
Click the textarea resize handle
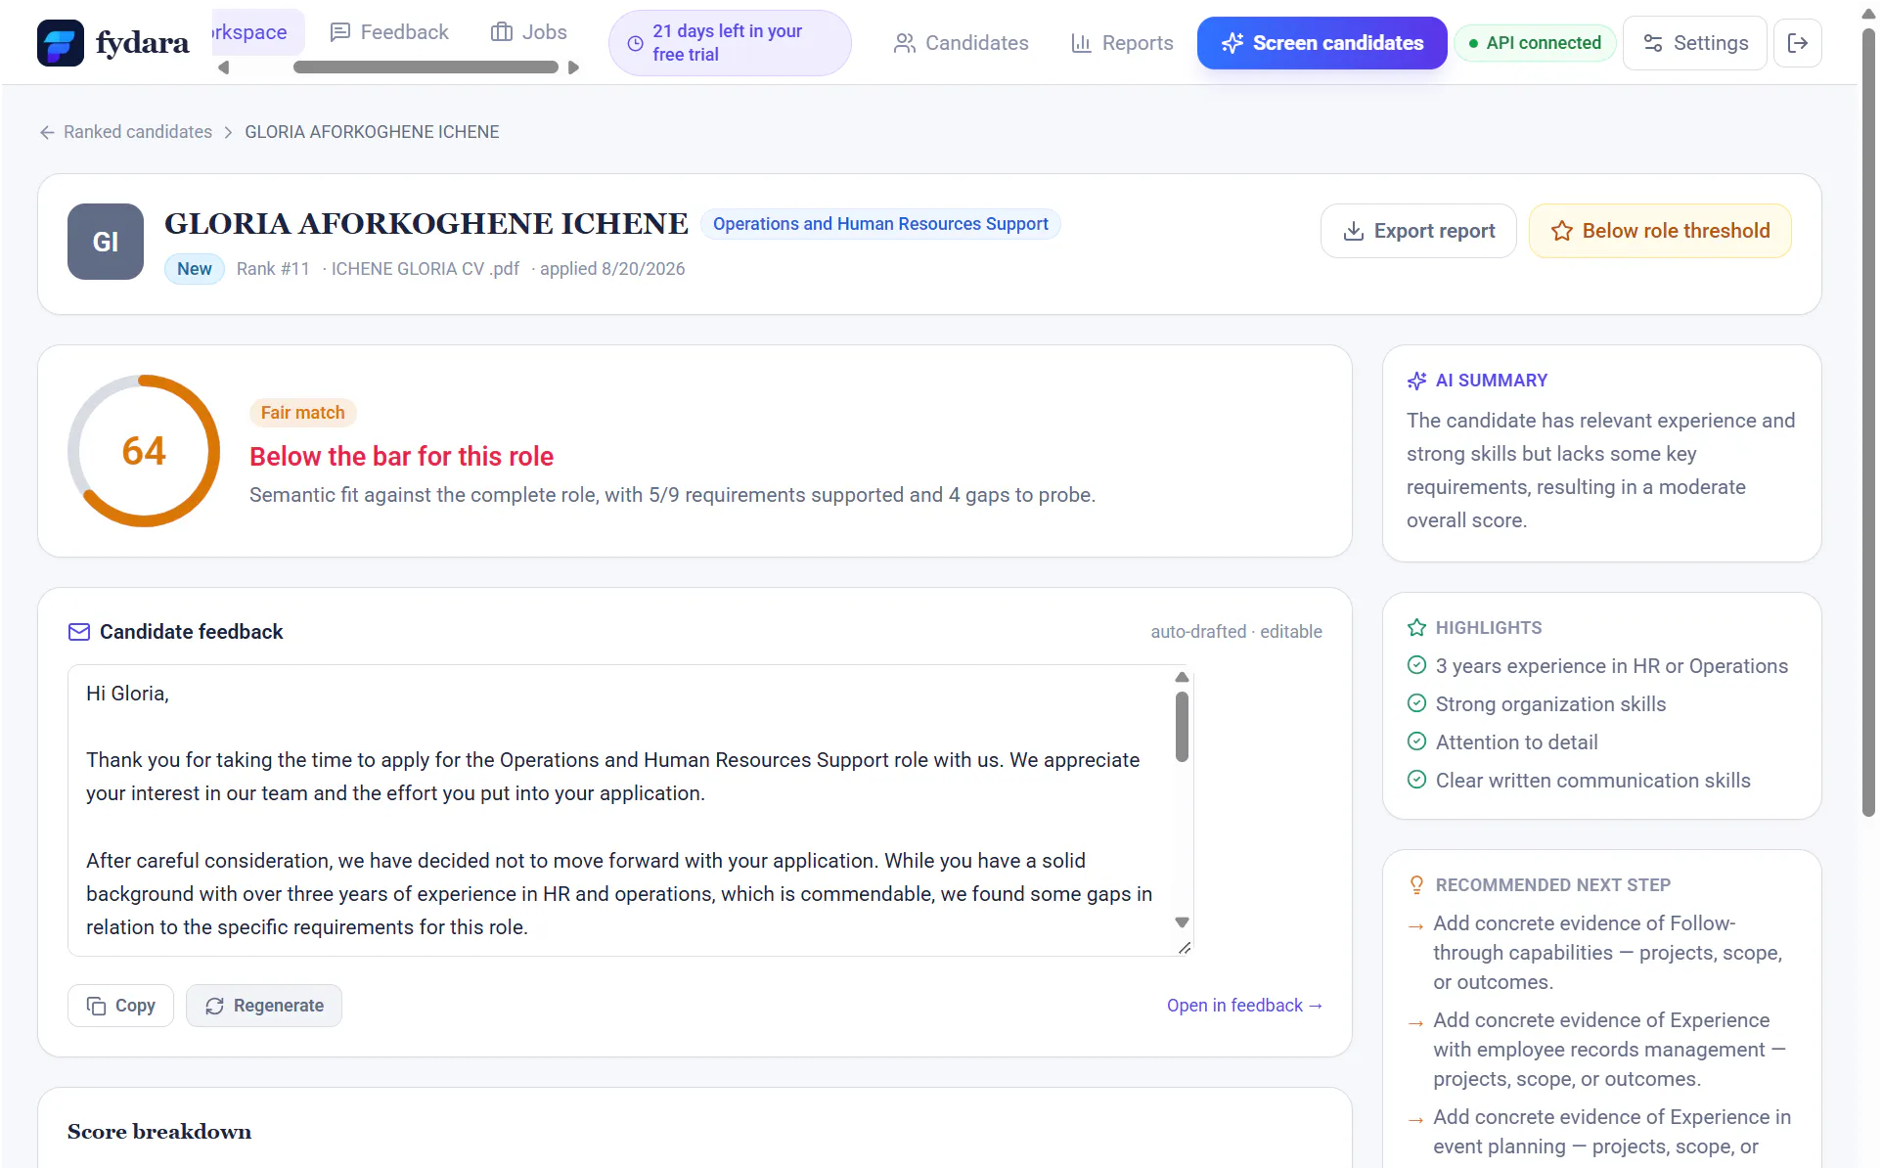pyautogui.click(x=1184, y=947)
